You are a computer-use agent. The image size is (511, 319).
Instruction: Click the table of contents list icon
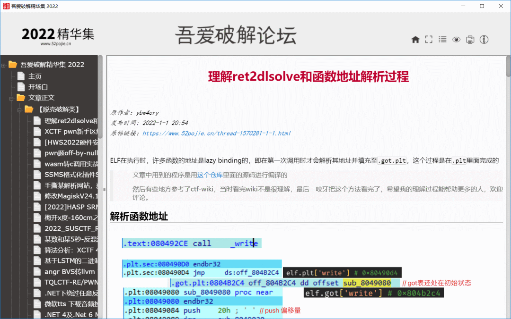442,40
